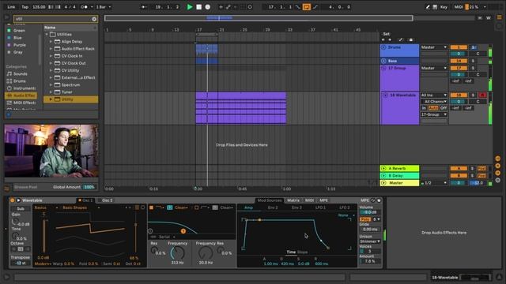Set Wavetable track monitor to In

click(x=424, y=108)
